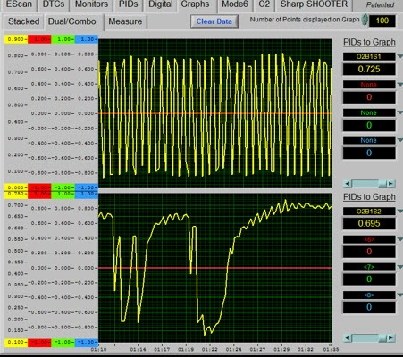The width and height of the screenshot is (403, 357).
Task: Click Number of Points displayed on Graph label
Action: click(305, 20)
